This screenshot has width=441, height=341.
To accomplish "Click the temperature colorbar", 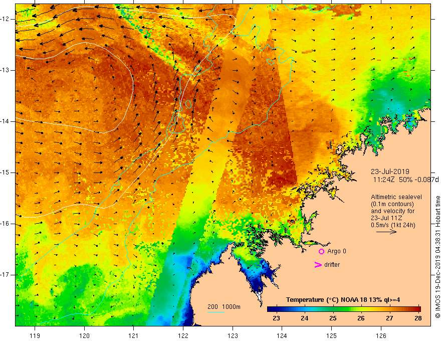I will coord(344,309).
